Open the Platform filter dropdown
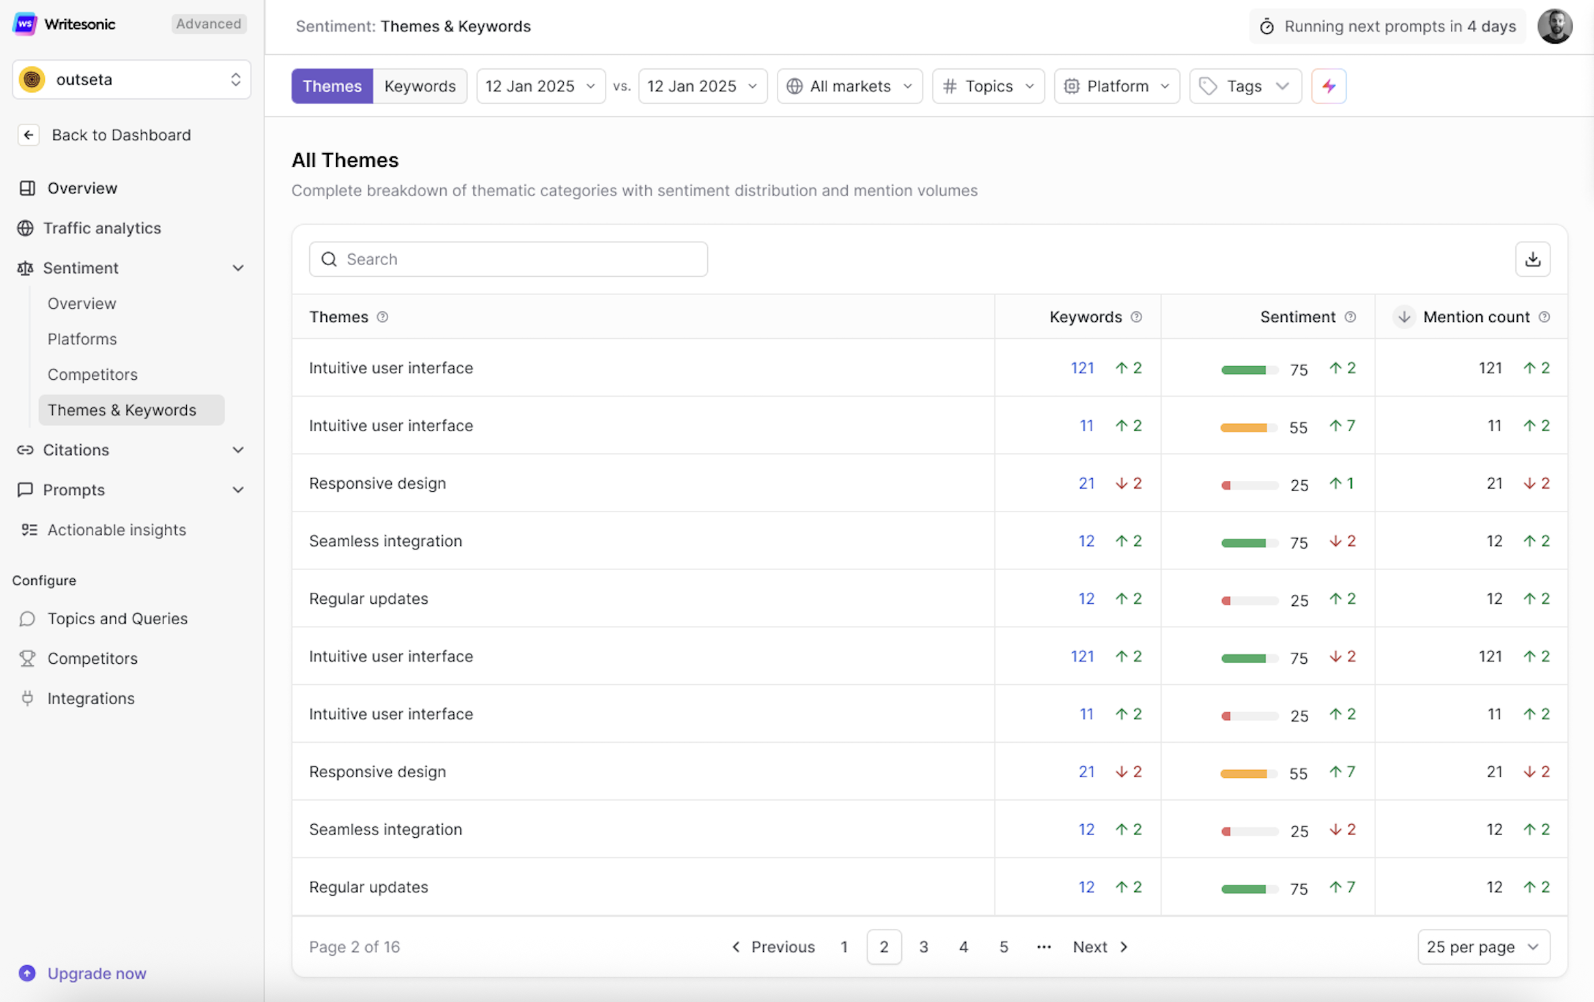The height and width of the screenshot is (1002, 1594). (x=1116, y=86)
